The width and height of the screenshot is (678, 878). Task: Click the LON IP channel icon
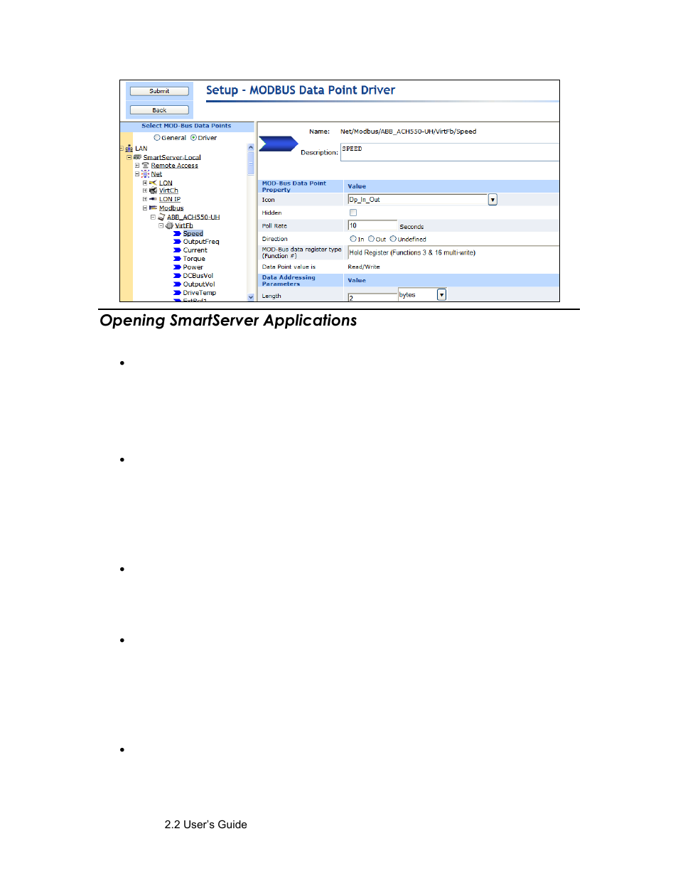click(153, 199)
